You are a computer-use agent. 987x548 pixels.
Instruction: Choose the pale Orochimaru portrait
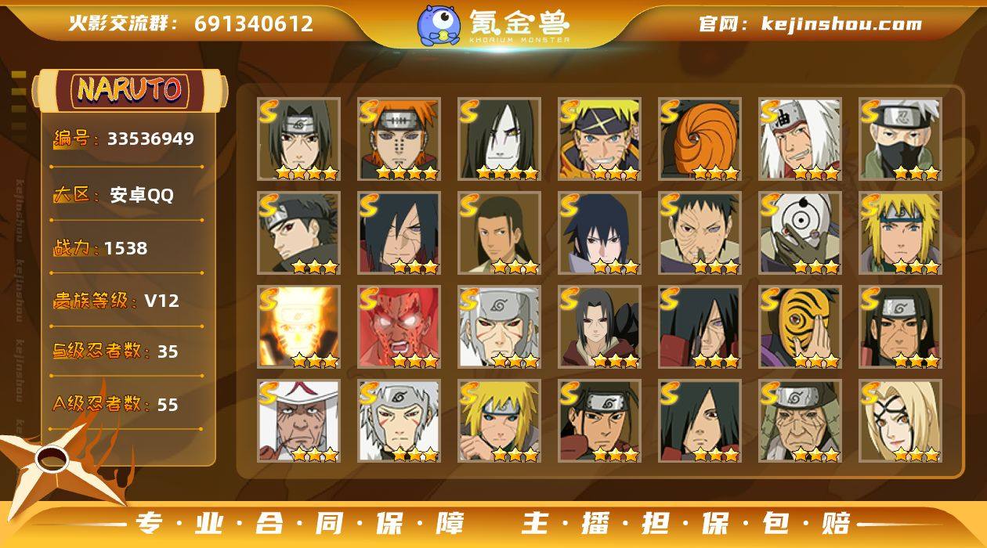[500, 139]
